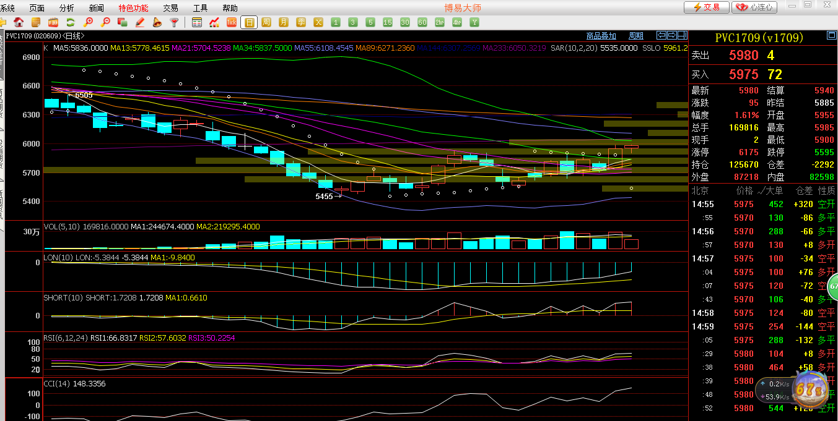Select the quarterly (季) period
The width and height of the screenshot is (838, 421).
tap(301, 22)
